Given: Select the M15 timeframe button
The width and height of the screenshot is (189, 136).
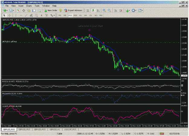Looking at the screenshot, I should (x=70, y=15).
